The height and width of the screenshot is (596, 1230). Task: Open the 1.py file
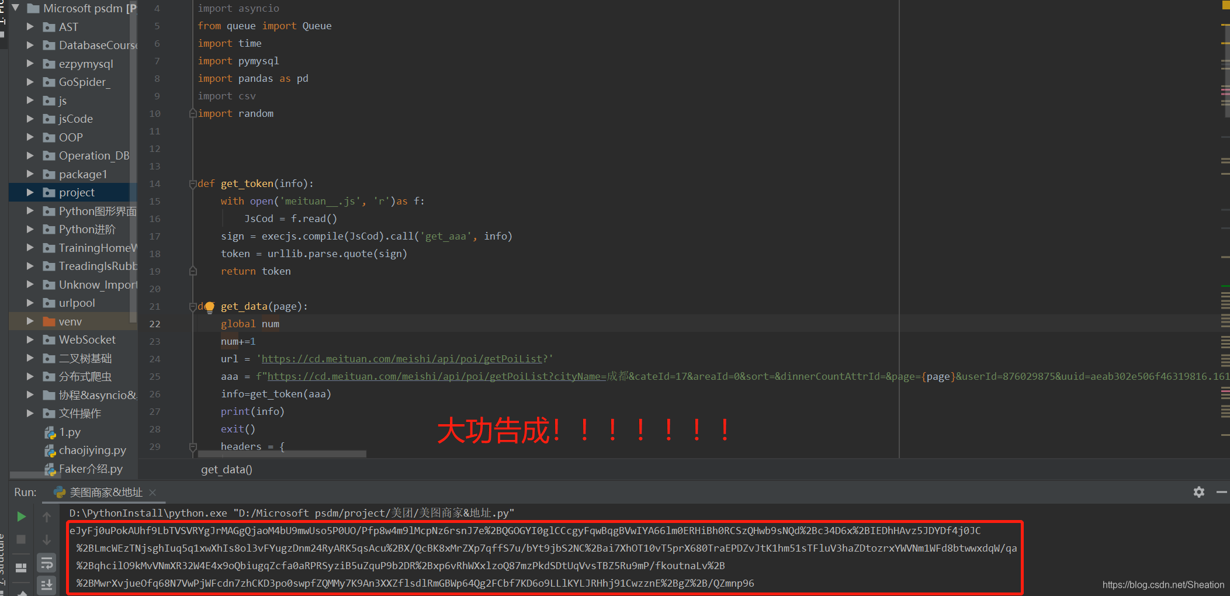pyautogui.click(x=70, y=432)
